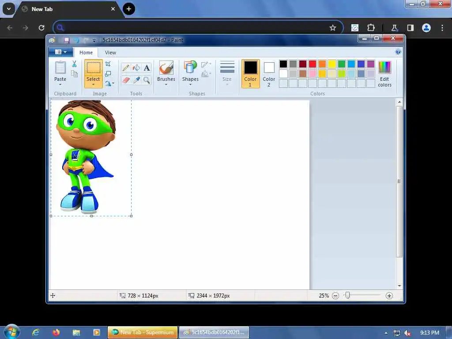Viewport: 452px width, 339px height.
Task: Click the Undo arrow in Paint title bar
Action: pyautogui.click(x=76, y=40)
